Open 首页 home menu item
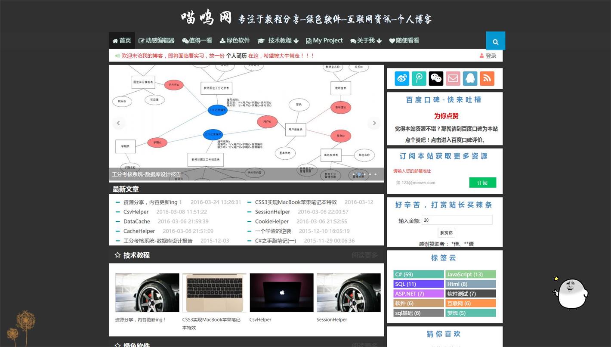The height and width of the screenshot is (347, 611). pyautogui.click(x=122, y=40)
